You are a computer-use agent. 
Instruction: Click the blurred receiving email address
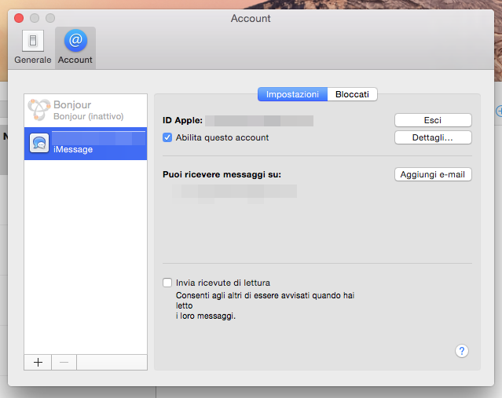pos(235,192)
